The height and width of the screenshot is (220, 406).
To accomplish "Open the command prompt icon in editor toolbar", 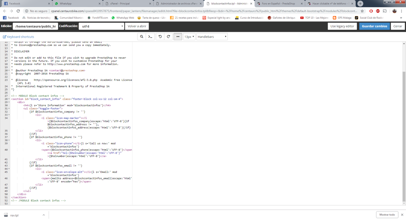I will (150, 37).
